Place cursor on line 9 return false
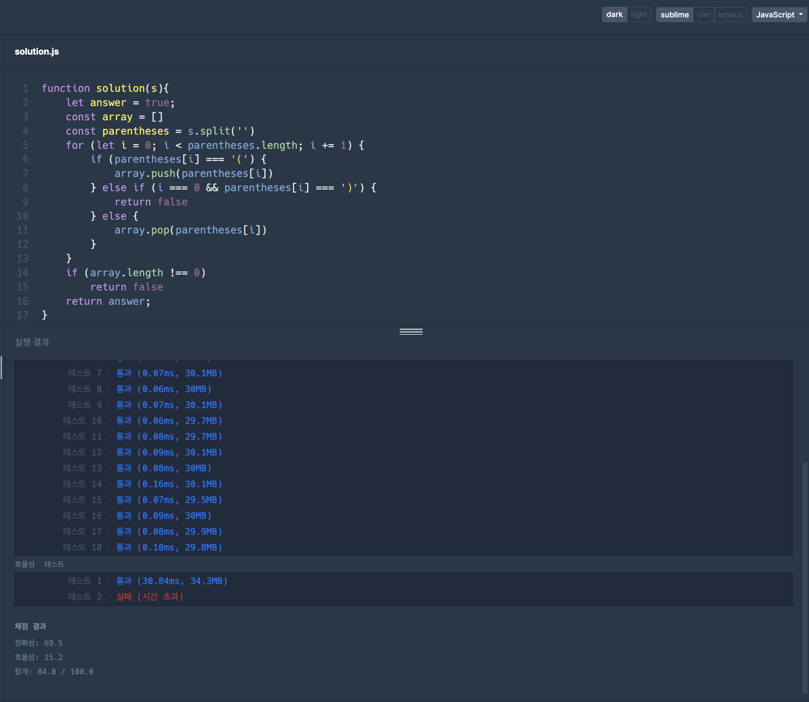 pyautogui.click(x=151, y=202)
